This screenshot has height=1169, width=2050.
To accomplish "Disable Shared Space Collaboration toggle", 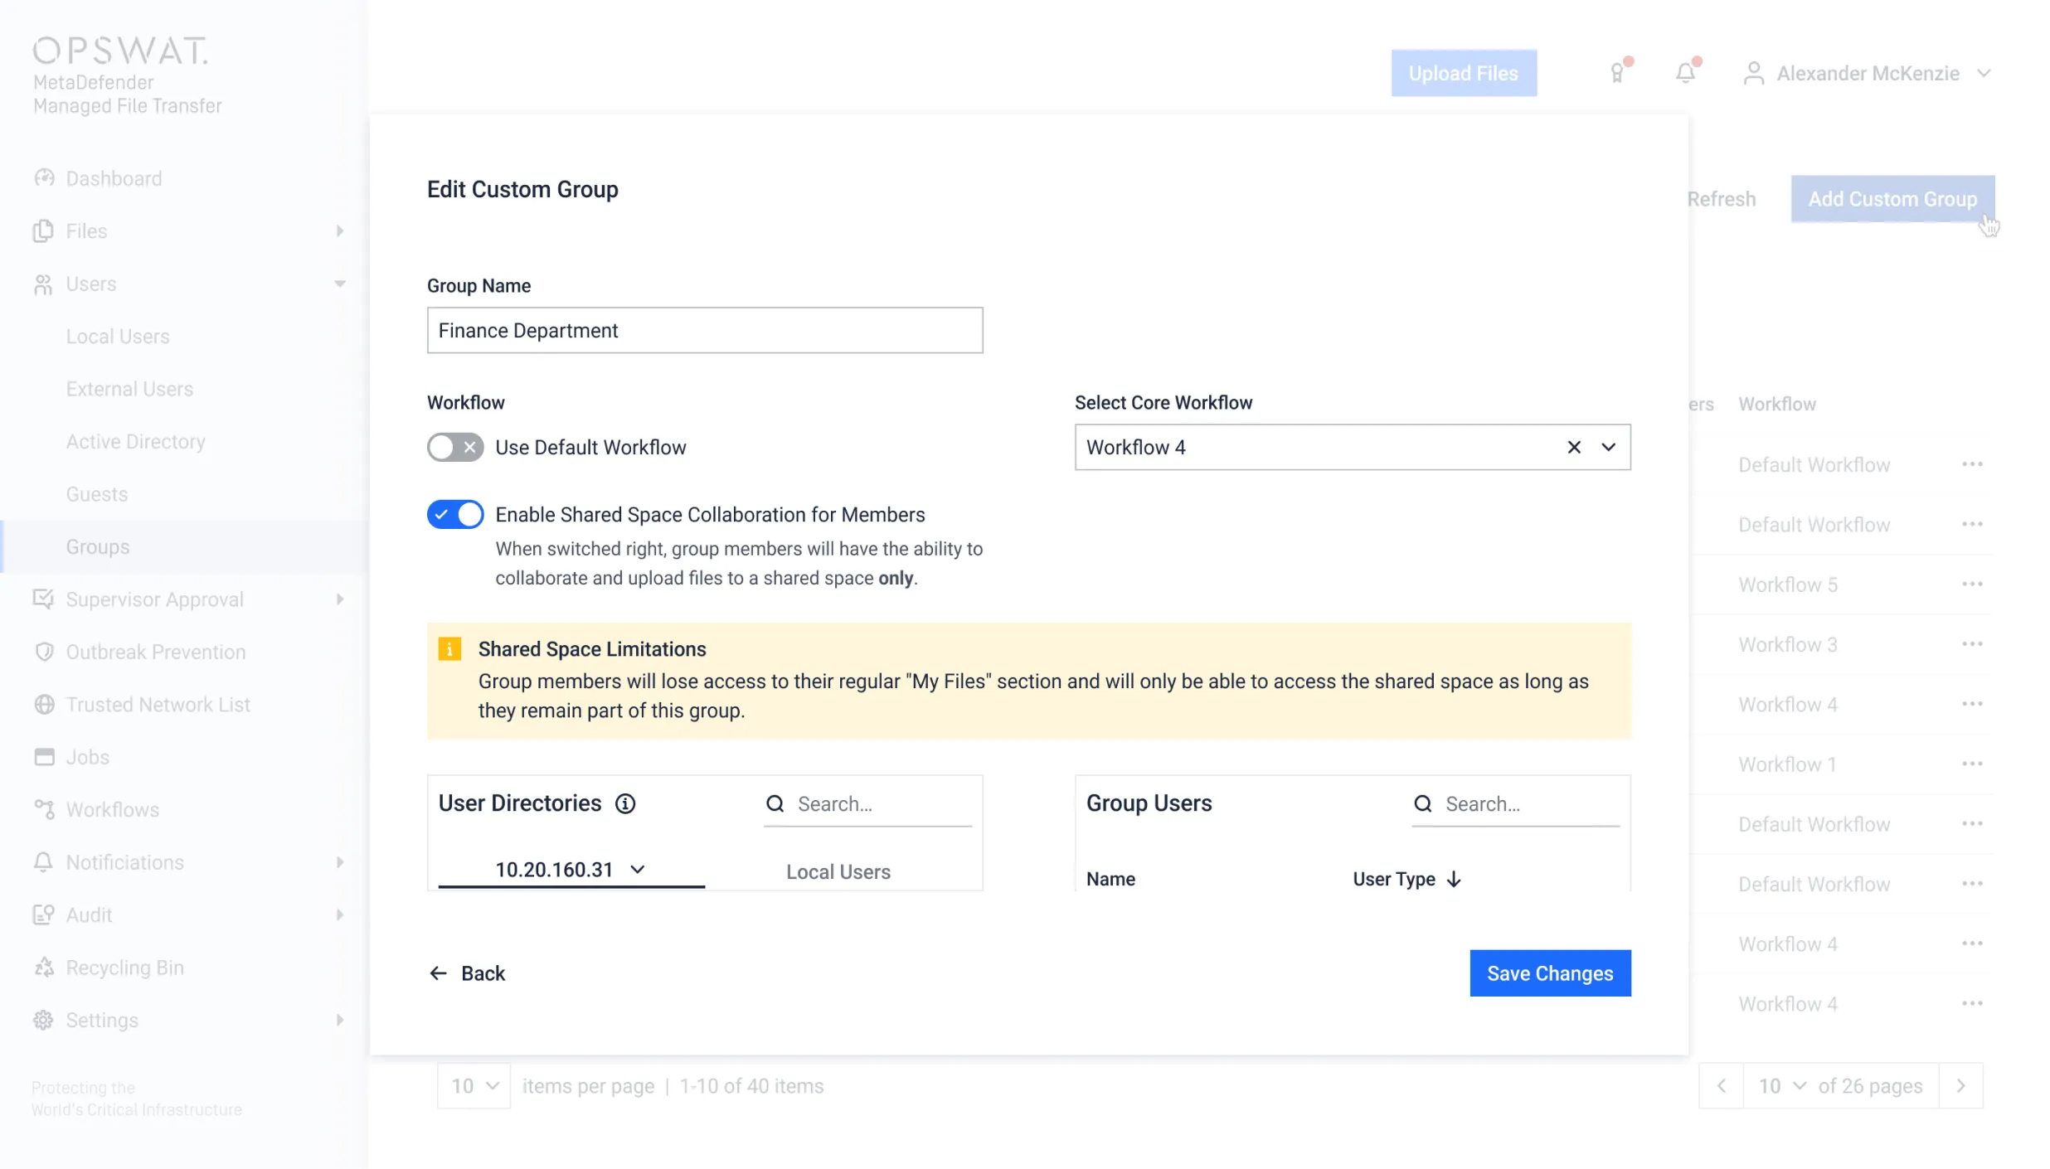I will (x=455, y=514).
